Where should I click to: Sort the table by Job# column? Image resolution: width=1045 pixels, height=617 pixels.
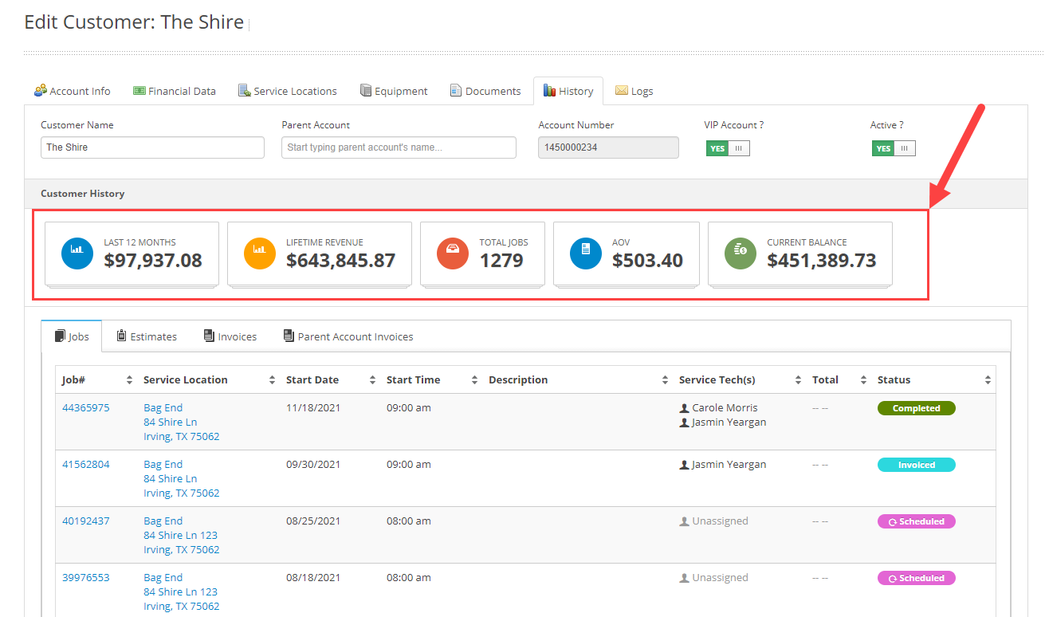[130, 380]
